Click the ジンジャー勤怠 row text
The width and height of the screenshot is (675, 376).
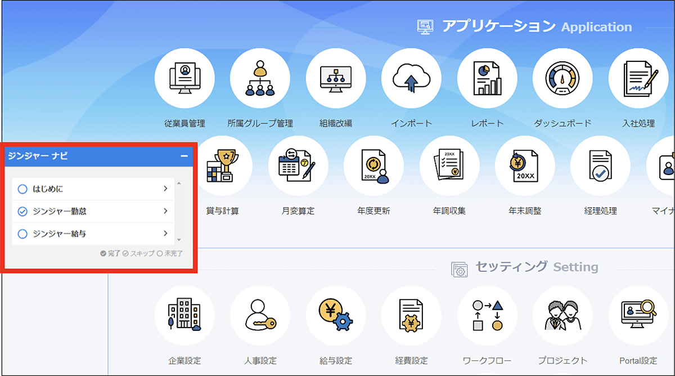pyautogui.click(x=60, y=212)
